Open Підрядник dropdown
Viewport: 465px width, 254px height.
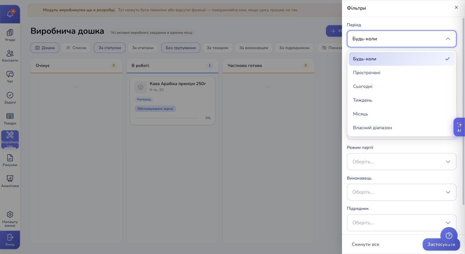[x=402, y=223]
